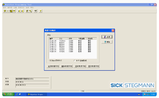Select the Datafield 0 row

(73, 41)
